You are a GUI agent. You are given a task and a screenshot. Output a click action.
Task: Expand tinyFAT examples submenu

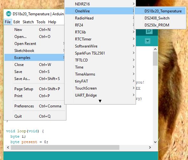tap(100, 81)
